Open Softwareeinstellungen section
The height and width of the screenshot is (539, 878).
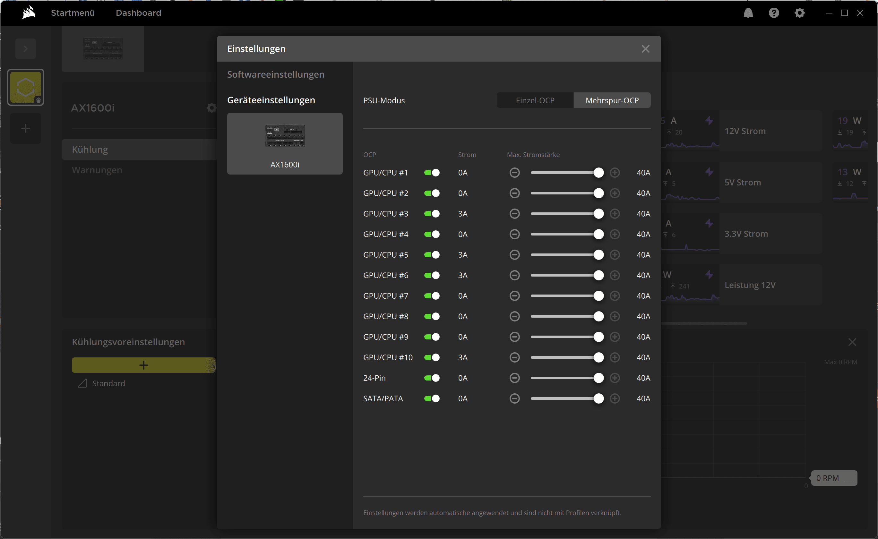coord(276,74)
